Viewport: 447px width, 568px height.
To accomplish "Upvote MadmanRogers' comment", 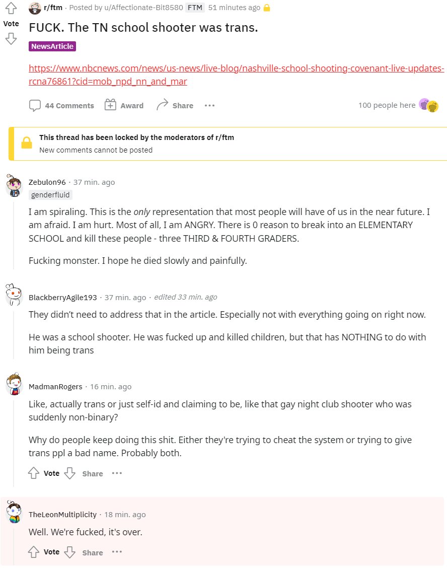I will tap(34, 473).
